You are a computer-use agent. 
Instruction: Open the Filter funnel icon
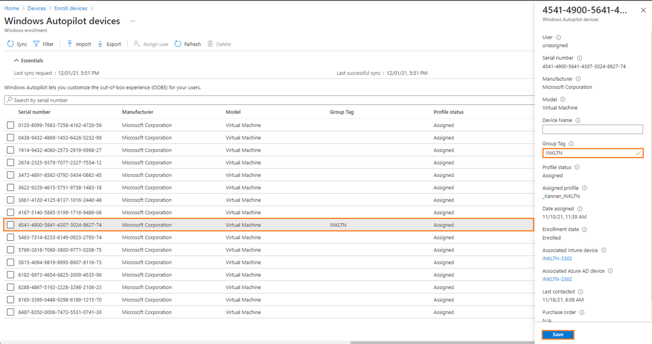click(37, 44)
